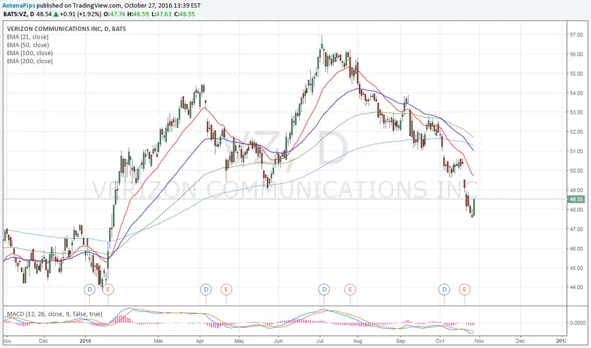Click the BATS:VZ, D symbol text

point(18,15)
